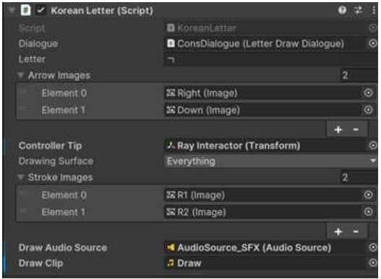381x279 pixels.
Task: Open object picker for R1 image
Action: click(369, 195)
